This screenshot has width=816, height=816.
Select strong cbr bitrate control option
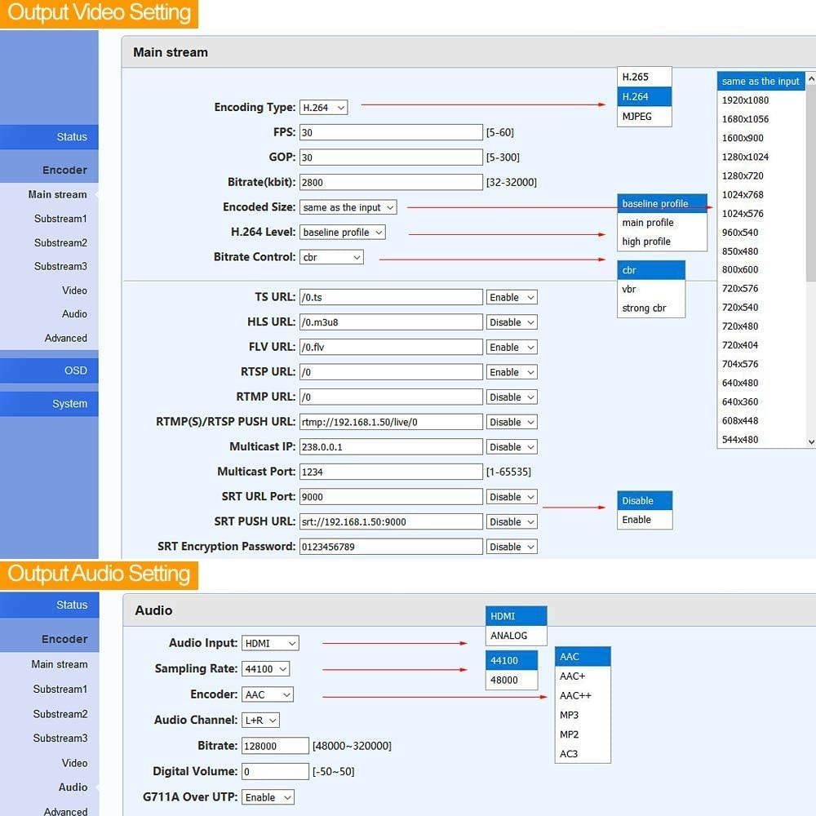click(650, 308)
